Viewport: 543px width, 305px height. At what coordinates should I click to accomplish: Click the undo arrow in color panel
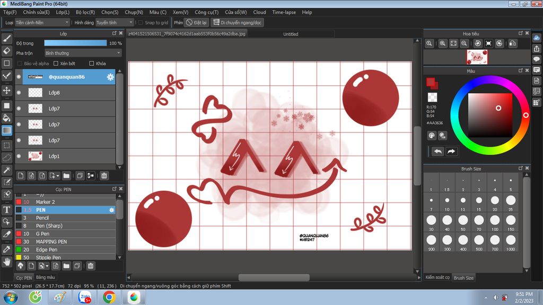pos(437,151)
